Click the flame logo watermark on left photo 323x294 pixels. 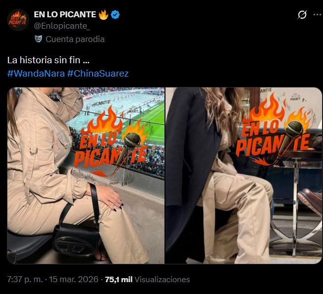[113, 142]
